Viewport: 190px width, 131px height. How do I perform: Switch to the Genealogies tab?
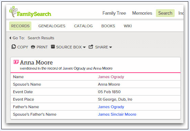tap(52, 26)
